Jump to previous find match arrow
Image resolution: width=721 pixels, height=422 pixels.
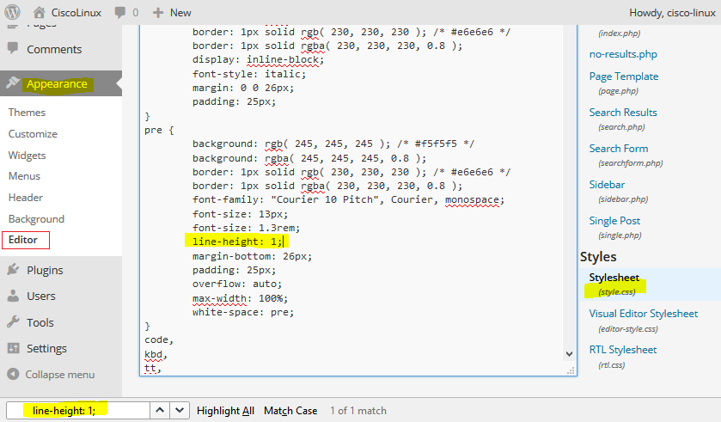(x=160, y=411)
